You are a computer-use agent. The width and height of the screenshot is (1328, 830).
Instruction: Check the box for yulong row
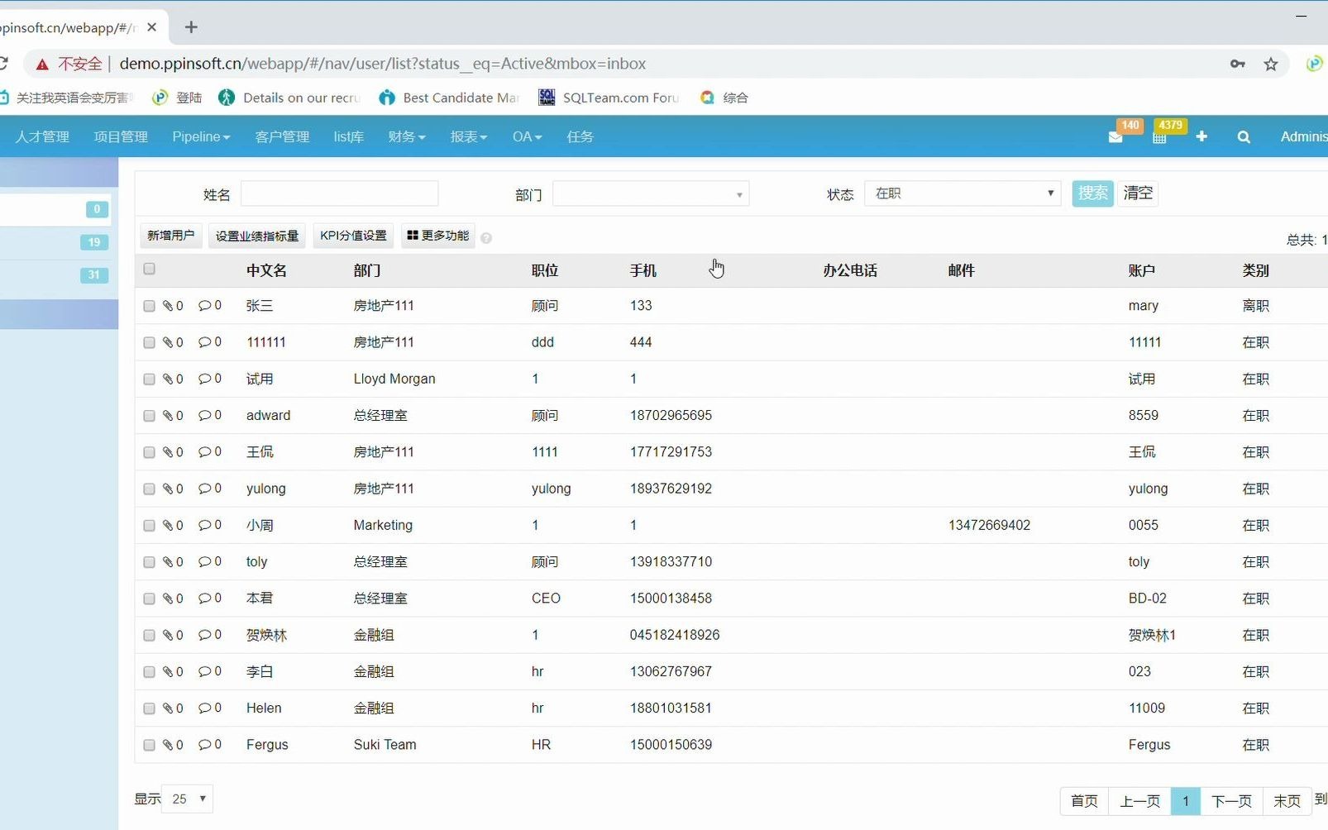149,489
